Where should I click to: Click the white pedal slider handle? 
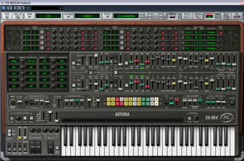click(25, 138)
